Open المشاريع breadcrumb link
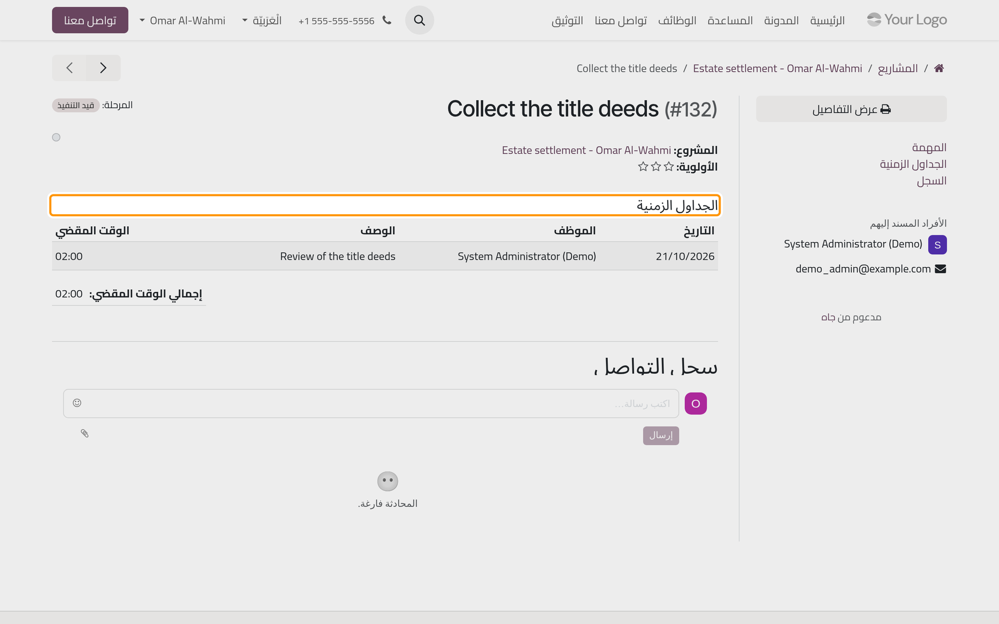 coord(898,68)
